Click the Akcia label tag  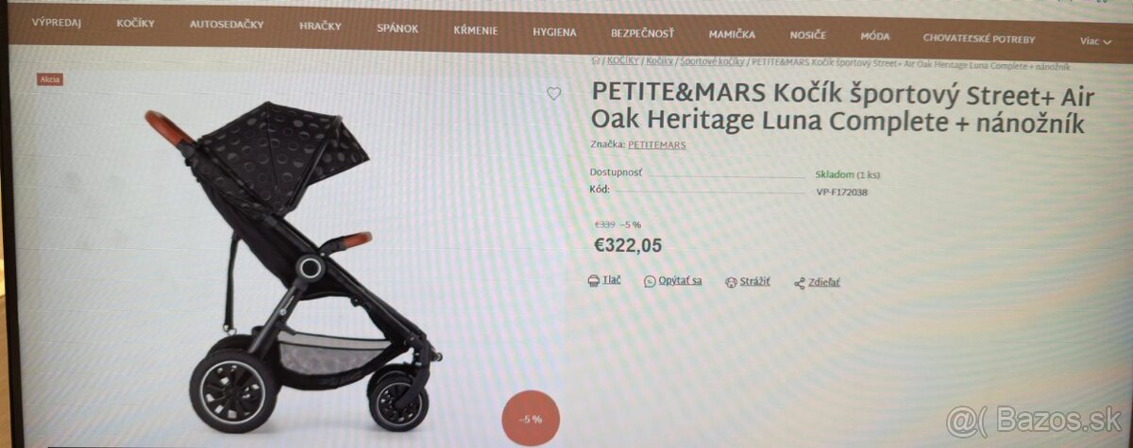[x=50, y=79]
